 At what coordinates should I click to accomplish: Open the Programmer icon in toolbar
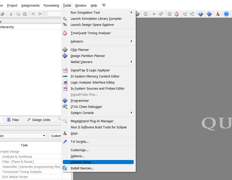click(209, 14)
